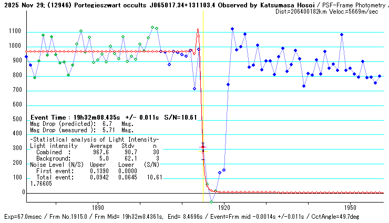Click the 1890 frame label on x-axis
The width and height of the screenshot is (389, 223).
coord(98,207)
